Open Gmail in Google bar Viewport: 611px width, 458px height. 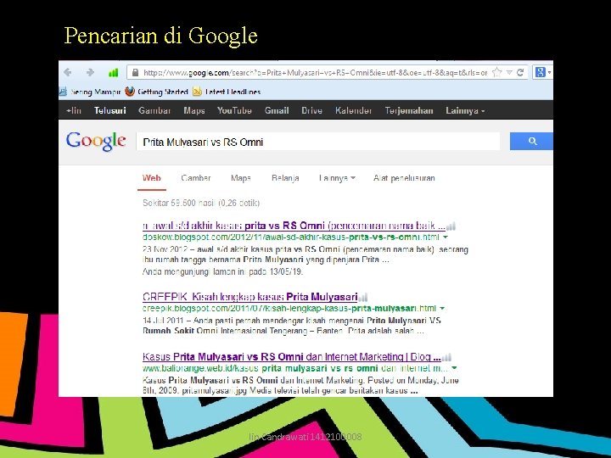[277, 110]
